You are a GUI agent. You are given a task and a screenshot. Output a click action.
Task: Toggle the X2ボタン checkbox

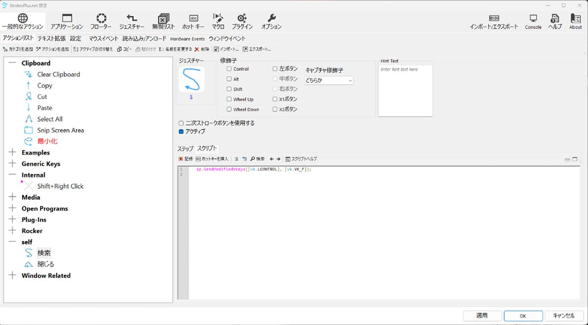point(275,109)
